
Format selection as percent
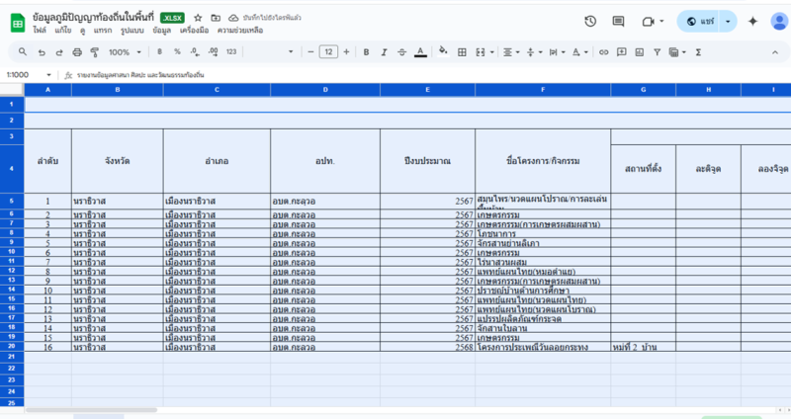177,52
